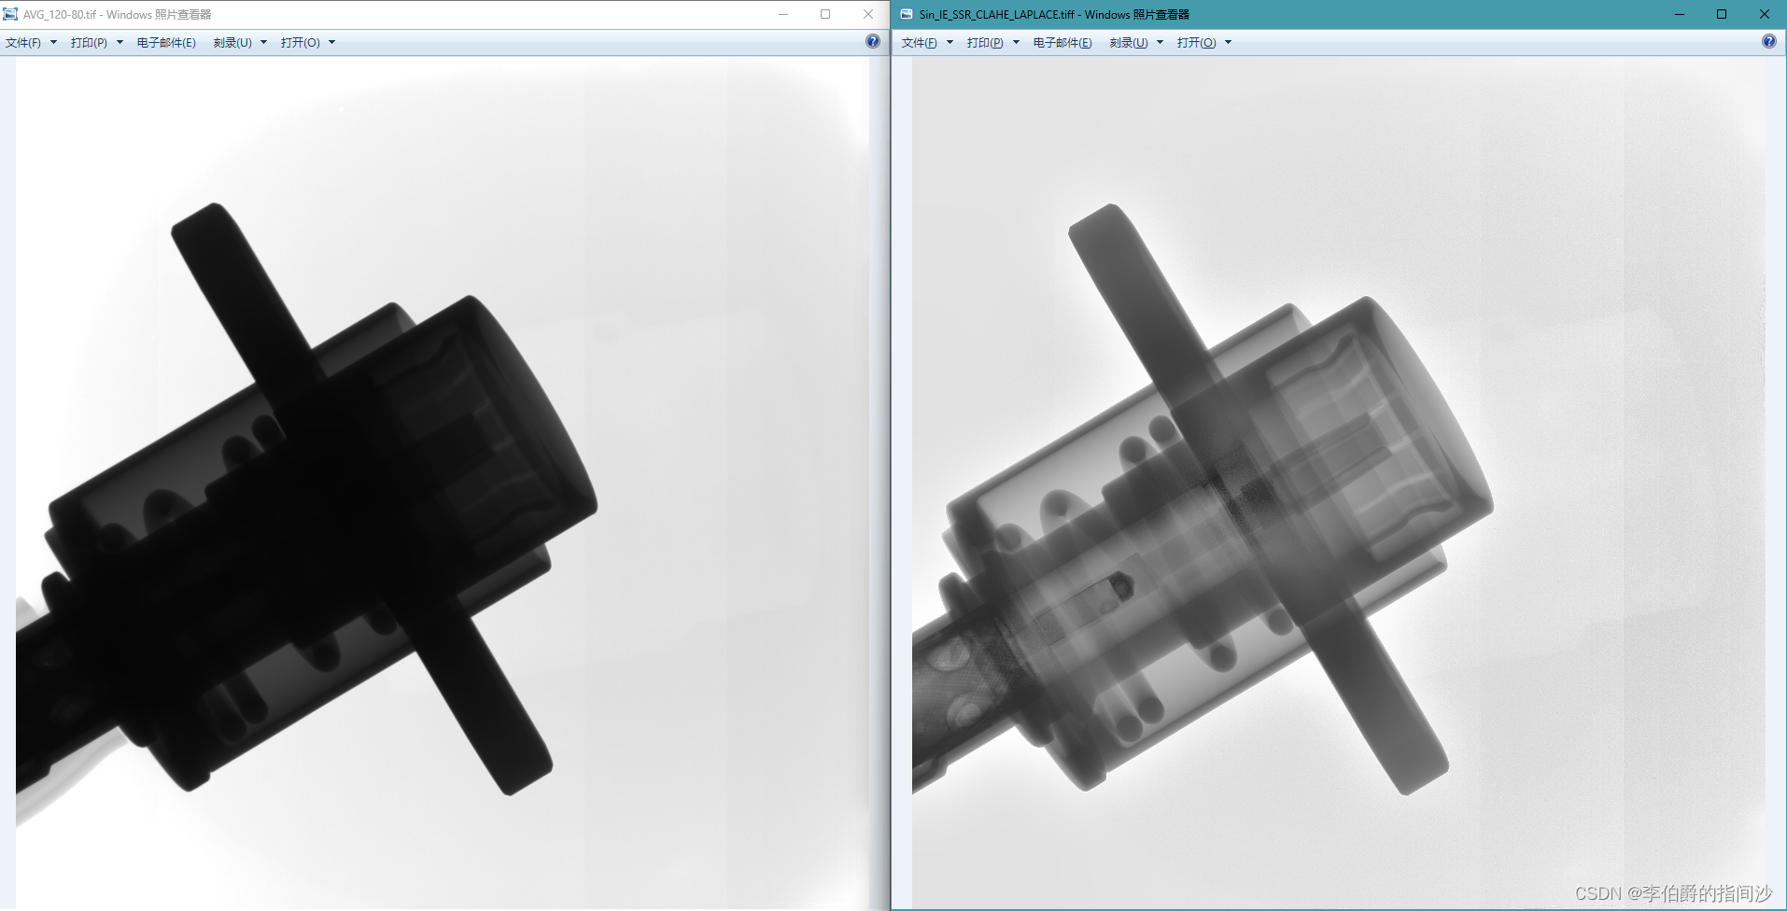
Task: Maximize the AVG_120-80.tif window
Action: [825, 14]
